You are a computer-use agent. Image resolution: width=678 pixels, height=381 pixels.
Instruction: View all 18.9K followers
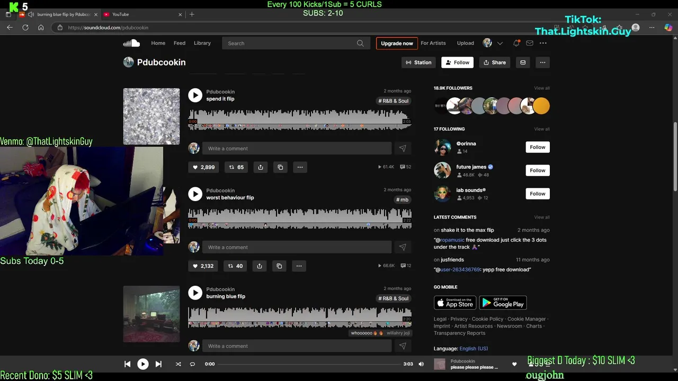pos(542,88)
